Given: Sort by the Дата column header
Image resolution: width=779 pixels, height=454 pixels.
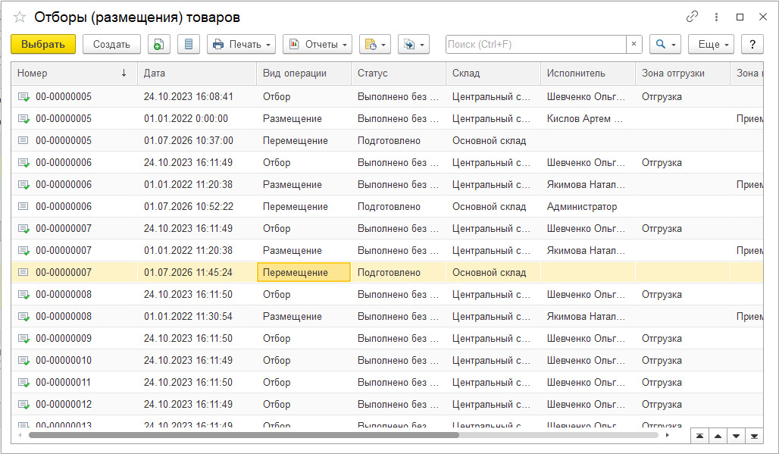Looking at the screenshot, I should pos(197,73).
